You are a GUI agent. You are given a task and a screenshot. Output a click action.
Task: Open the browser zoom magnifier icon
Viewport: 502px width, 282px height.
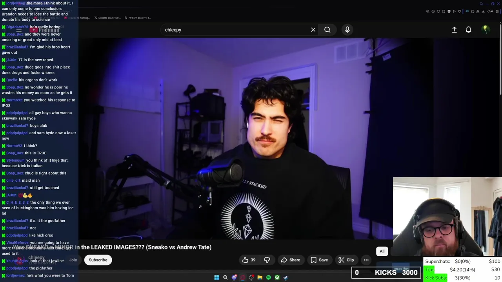pyautogui.click(x=427, y=11)
